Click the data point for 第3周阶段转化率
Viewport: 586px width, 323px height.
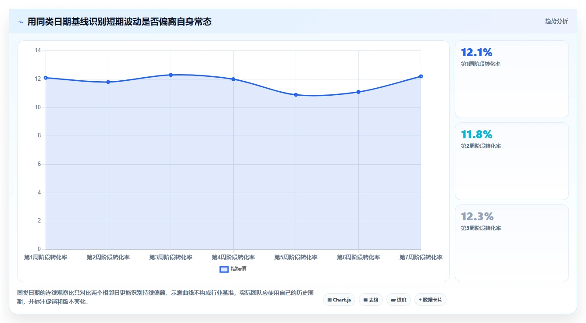[x=171, y=75]
